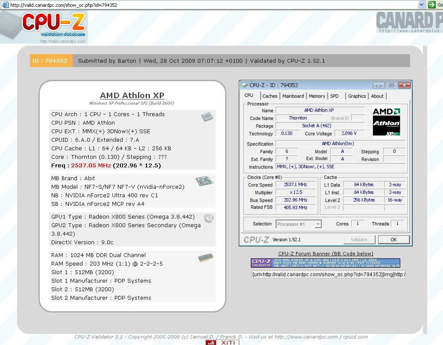The height and width of the screenshot is (345, 443).
Task: Click the Core Speed 2537.1 MHz field
Action: click(x=296, y=184)
